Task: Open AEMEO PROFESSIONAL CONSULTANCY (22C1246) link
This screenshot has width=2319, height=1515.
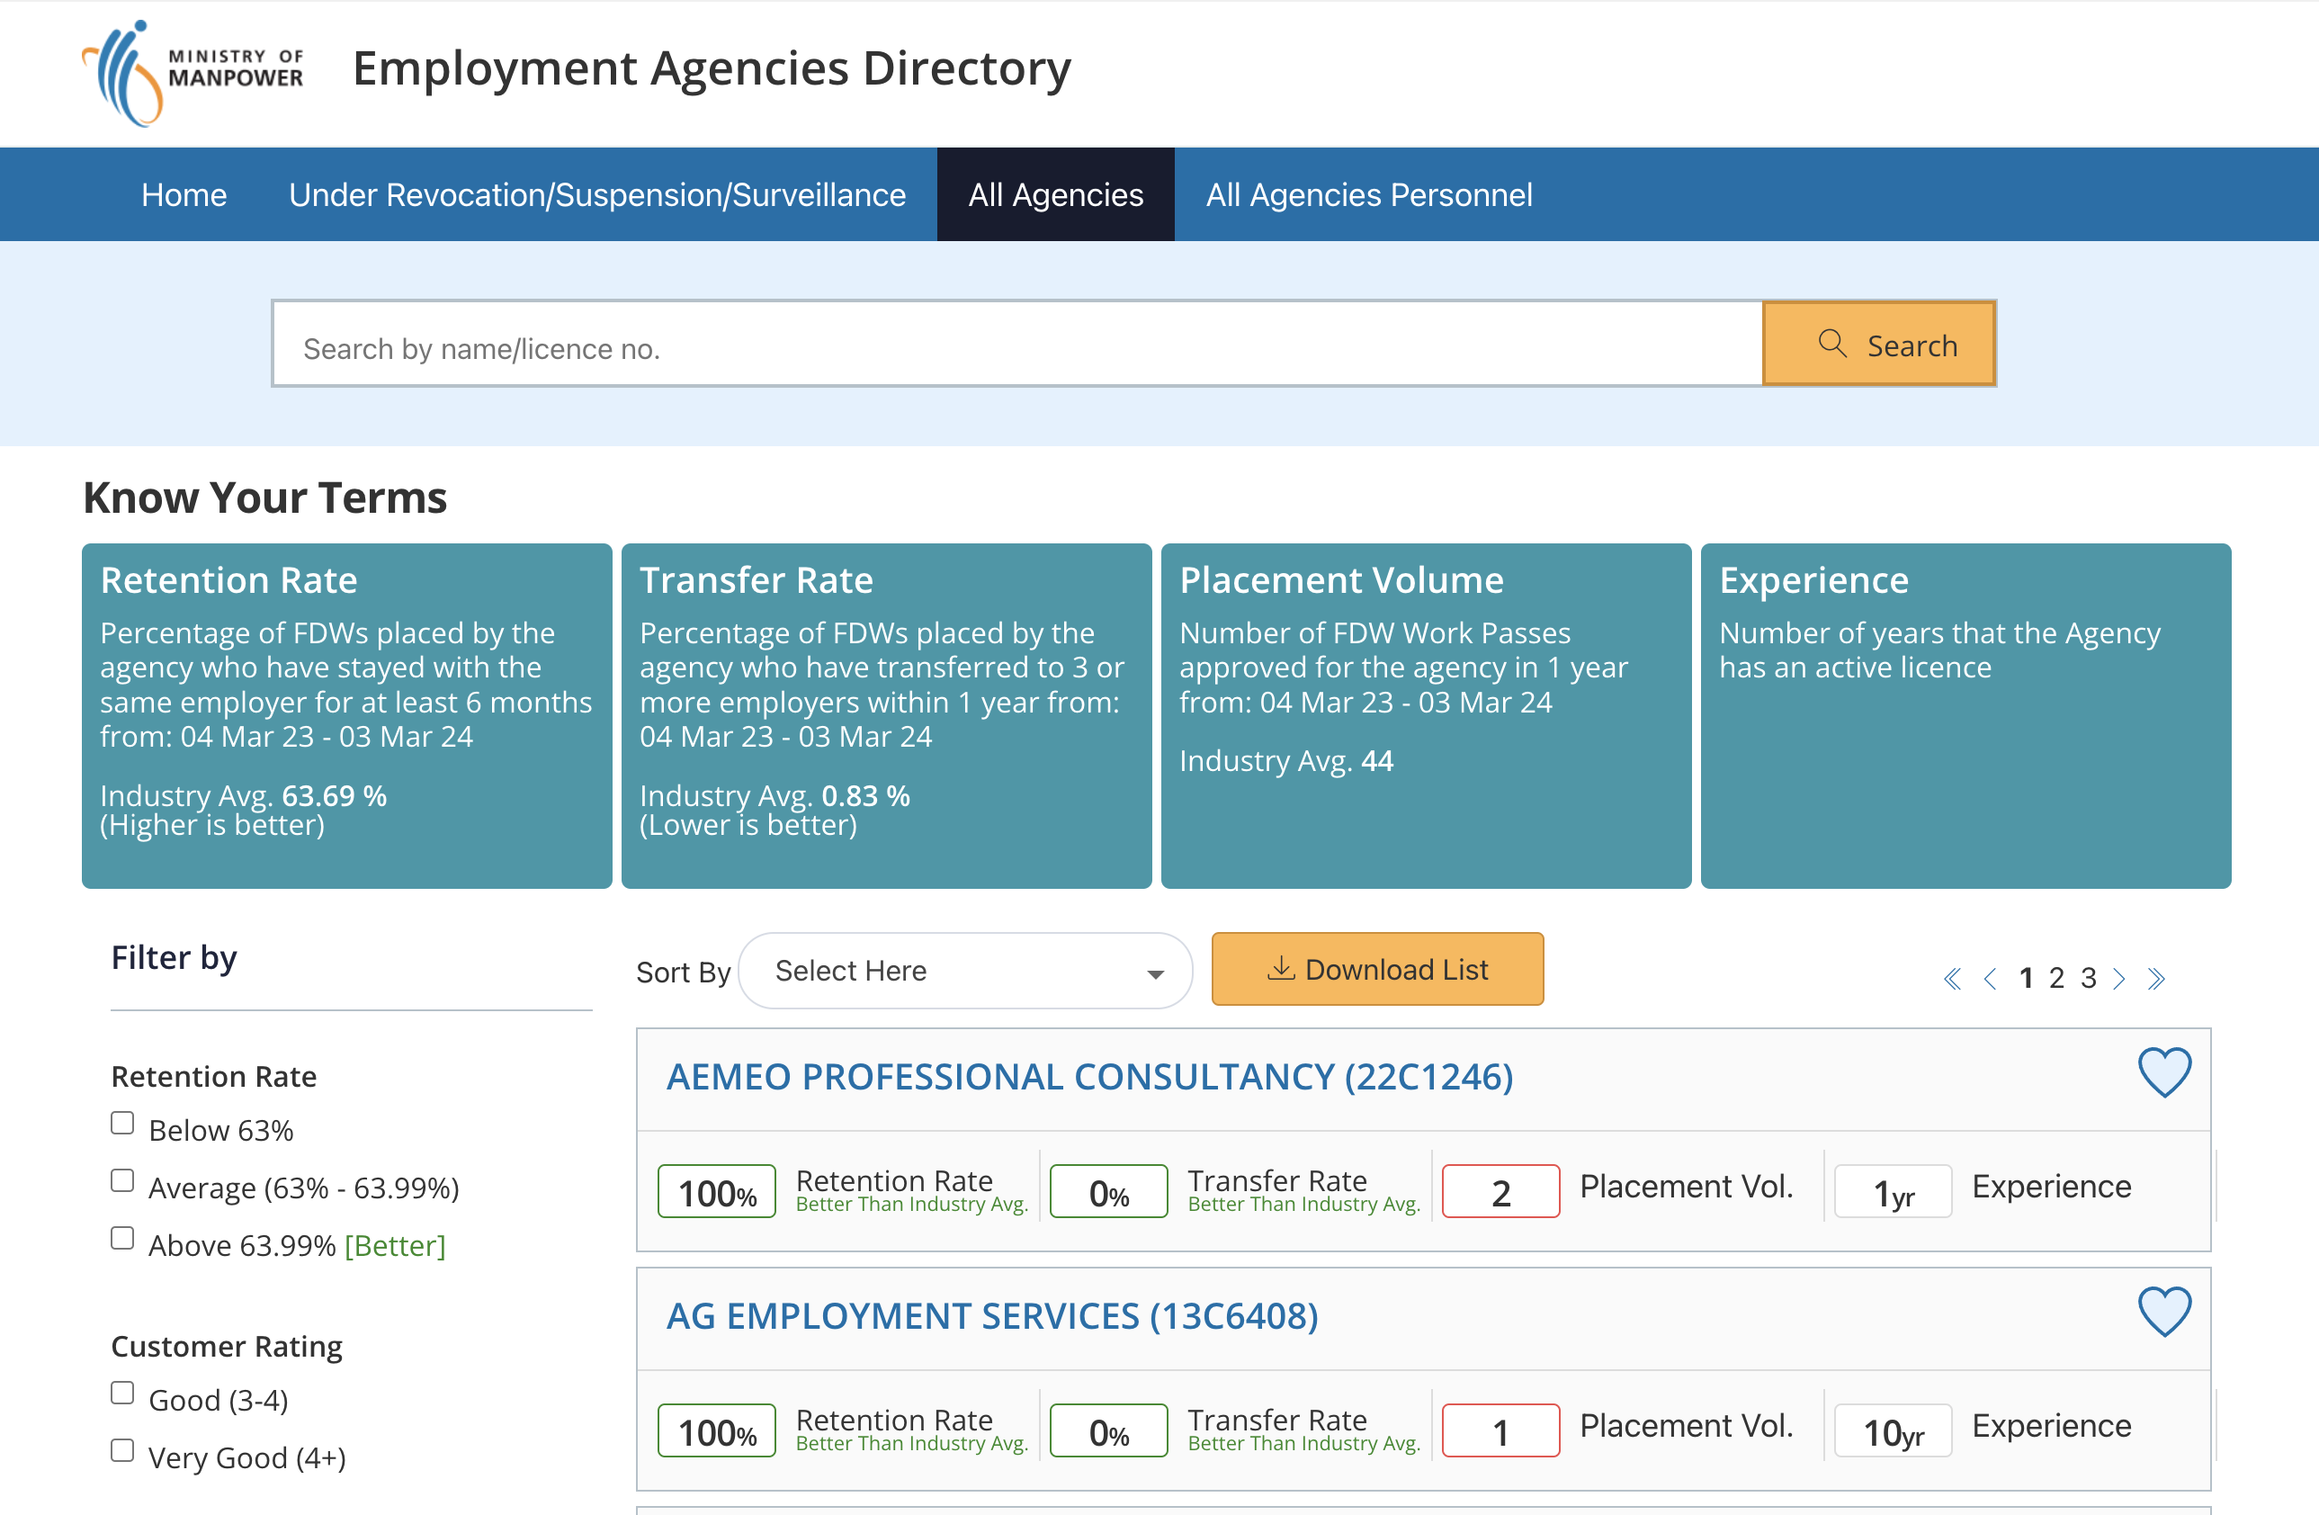Action: [1089, 1077]
